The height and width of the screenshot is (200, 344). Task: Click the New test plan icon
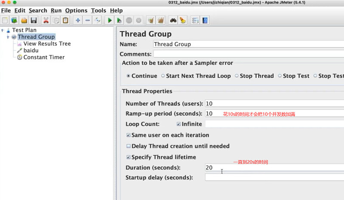[5, 20]
